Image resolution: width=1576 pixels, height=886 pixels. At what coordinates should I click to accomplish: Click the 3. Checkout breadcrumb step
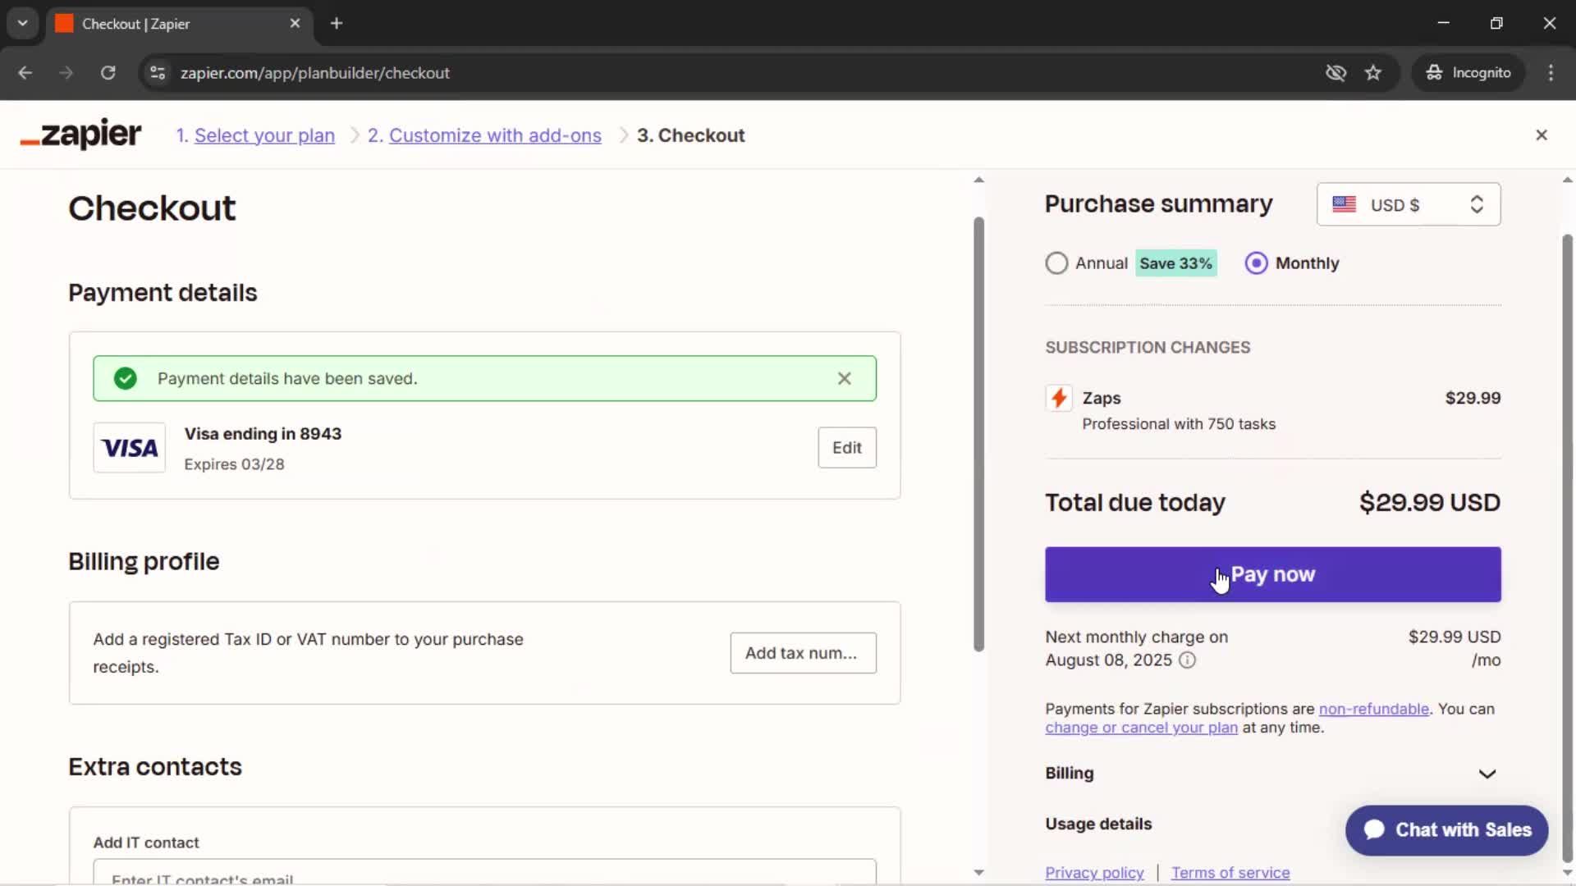tap(690, 135)
